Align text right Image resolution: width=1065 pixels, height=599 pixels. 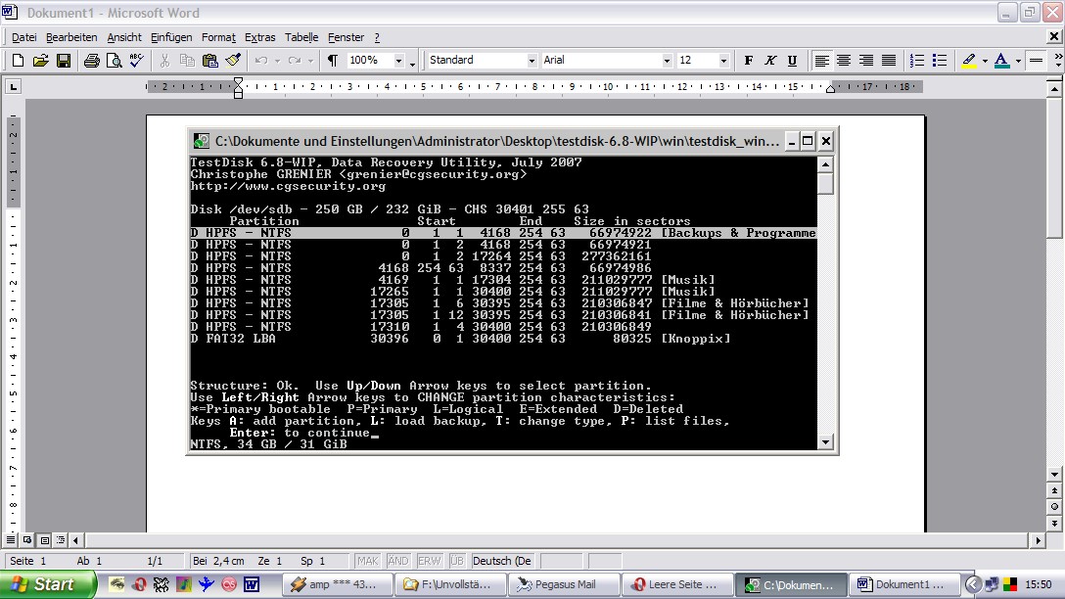(866, 61)
